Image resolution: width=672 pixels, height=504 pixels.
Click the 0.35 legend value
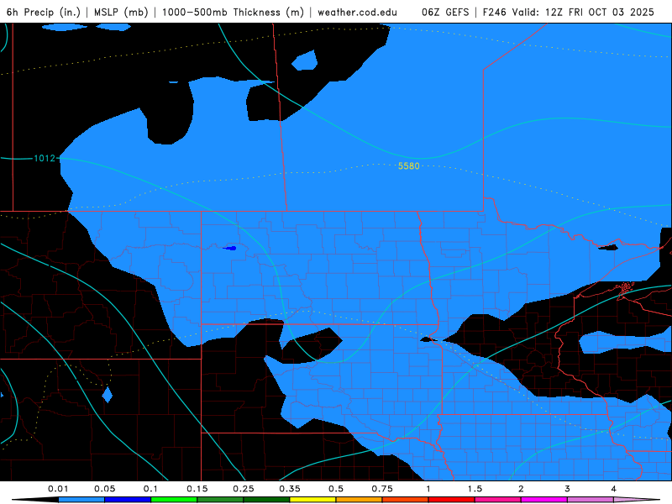[290, 489]
